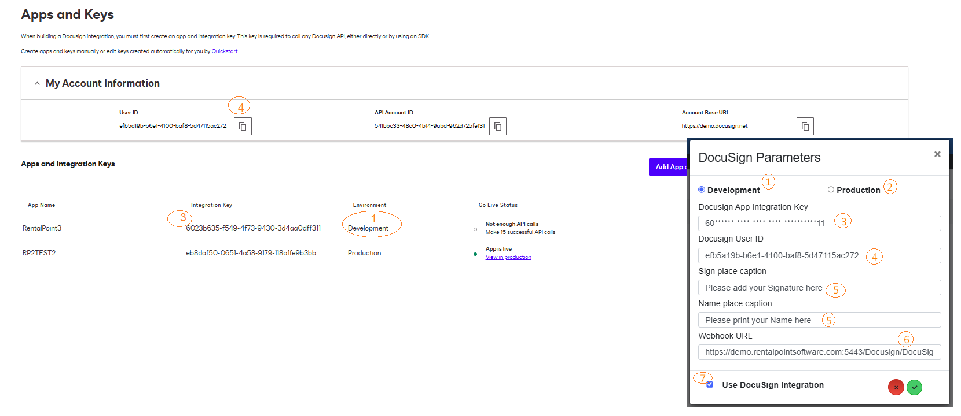
Task: Select the https://demo.docusign.net base URI text
Action: pyautogui.click(x=715, y=126)
